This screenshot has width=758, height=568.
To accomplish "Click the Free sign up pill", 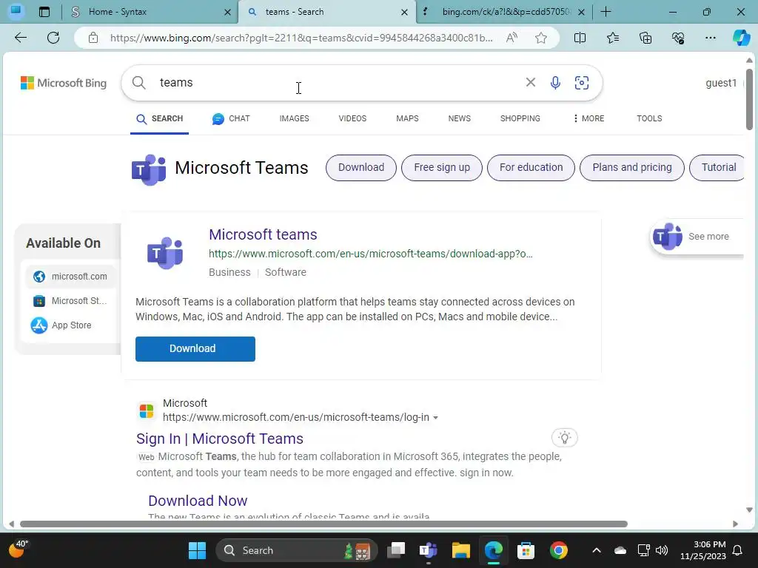I will 442,168.
